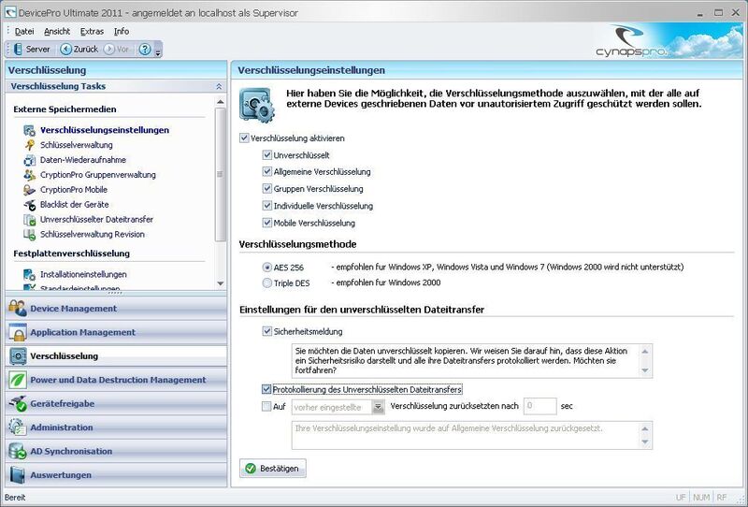Click the Vor forward arrow icon
This screenshot has height=507, width=748.
pyautogui.click(x=109, y=50)
